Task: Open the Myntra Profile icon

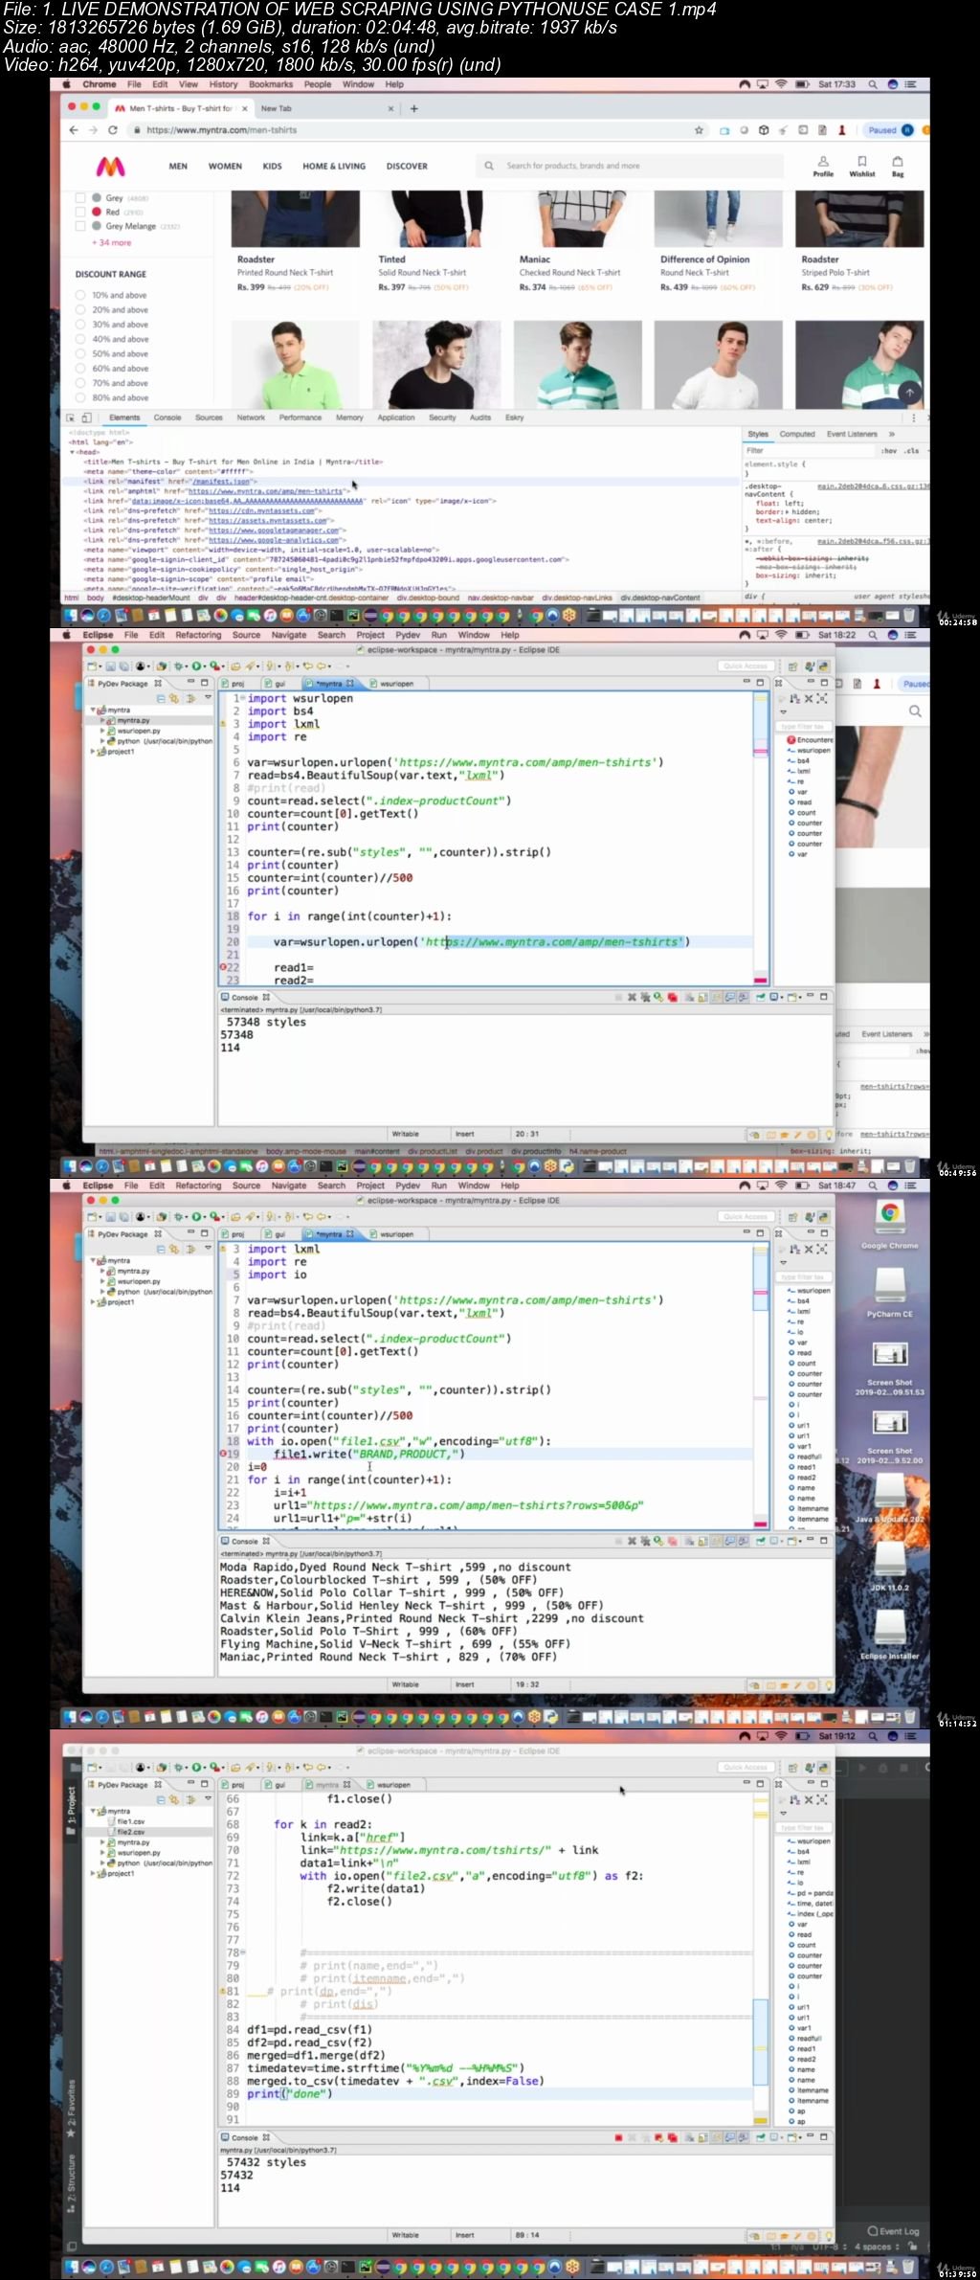Action: (823, 166)
